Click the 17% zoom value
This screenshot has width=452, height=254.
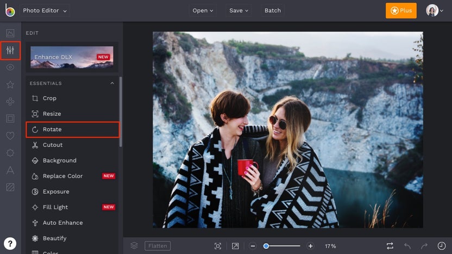click(330, 246)
